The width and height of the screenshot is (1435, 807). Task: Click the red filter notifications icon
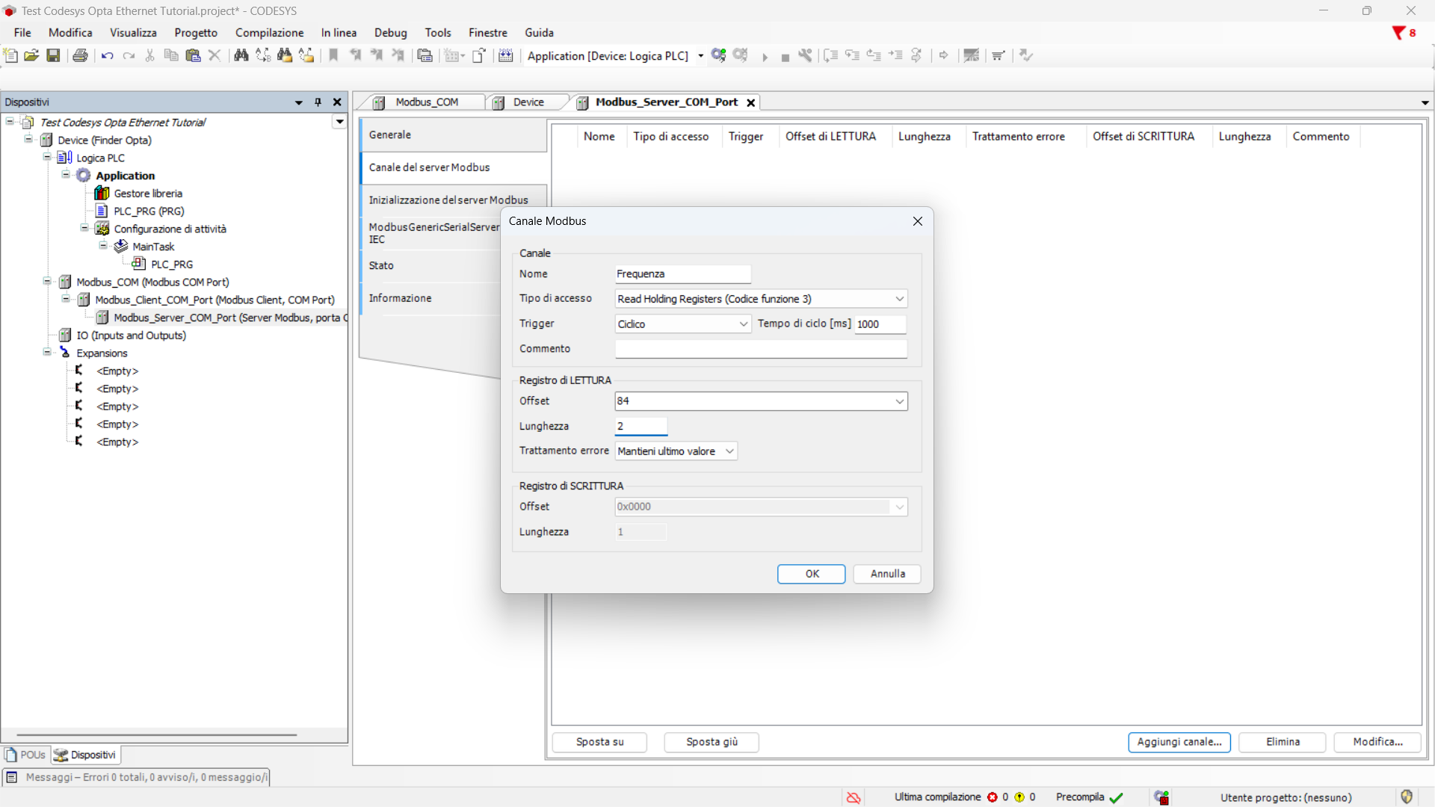(1398, 33)
